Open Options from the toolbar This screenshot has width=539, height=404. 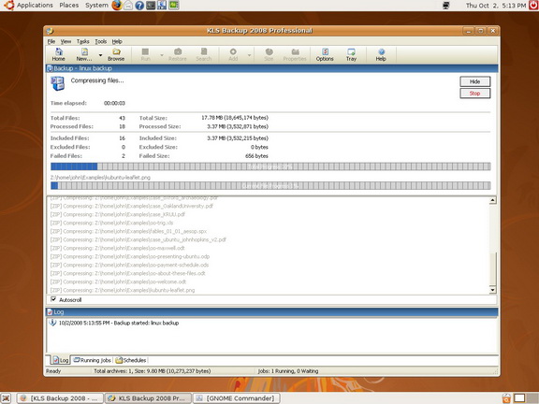pos(325,54)
